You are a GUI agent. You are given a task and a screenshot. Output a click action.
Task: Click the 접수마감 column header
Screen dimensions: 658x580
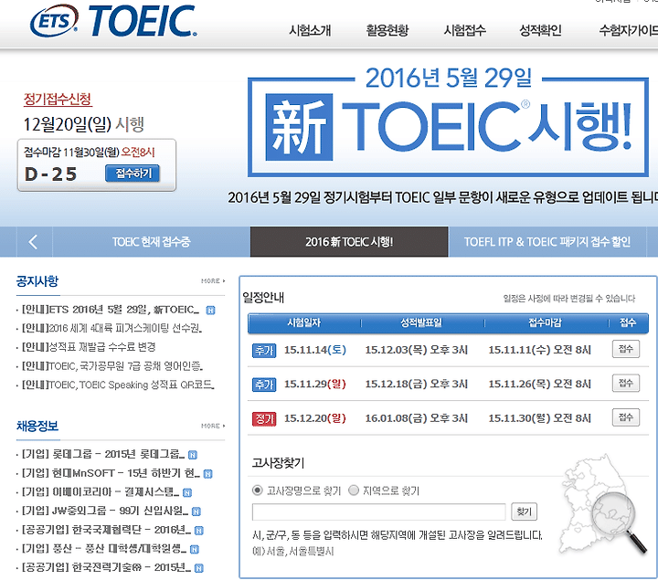click(545, 322)
